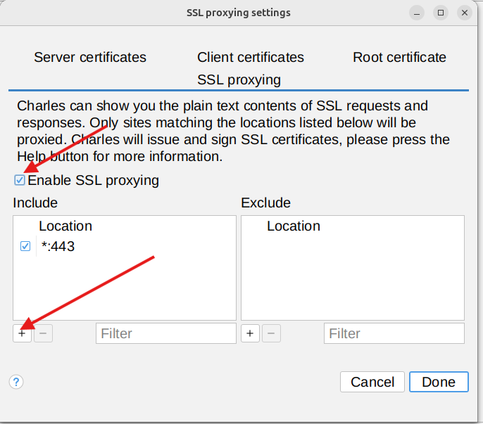The height and width of the screenshot is (424, 483).
Task: Toggle the Enable SSL proxying checkbox
Action: click(20, 180)
